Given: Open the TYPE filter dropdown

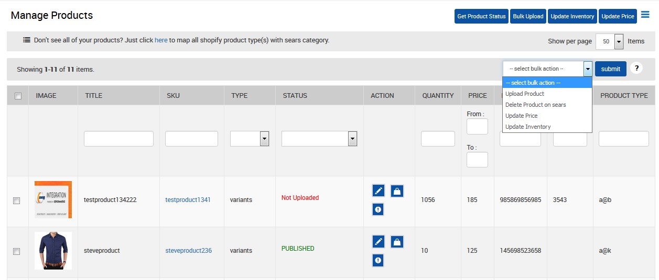Looking at the screenshot, I should click(250, 139).
